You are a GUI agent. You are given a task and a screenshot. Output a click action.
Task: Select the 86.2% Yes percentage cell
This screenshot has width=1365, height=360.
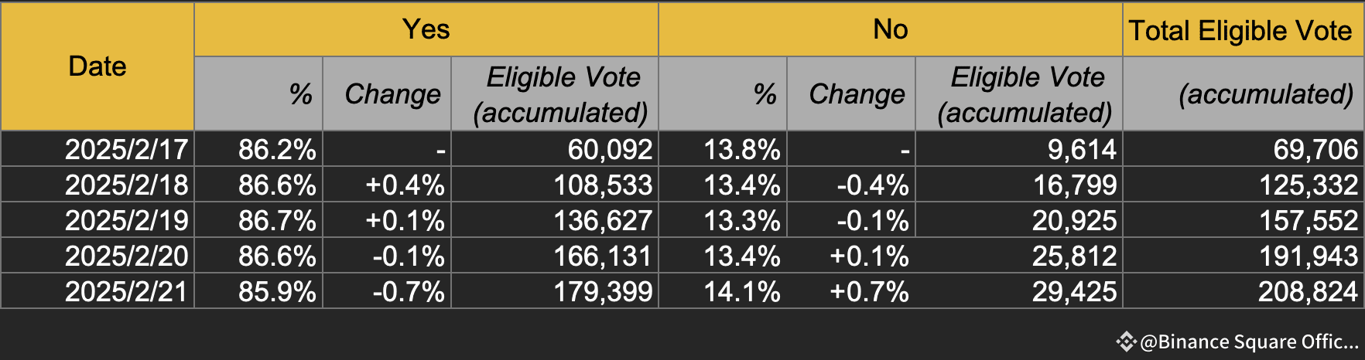pyautogui.click(x=277, y=149)
